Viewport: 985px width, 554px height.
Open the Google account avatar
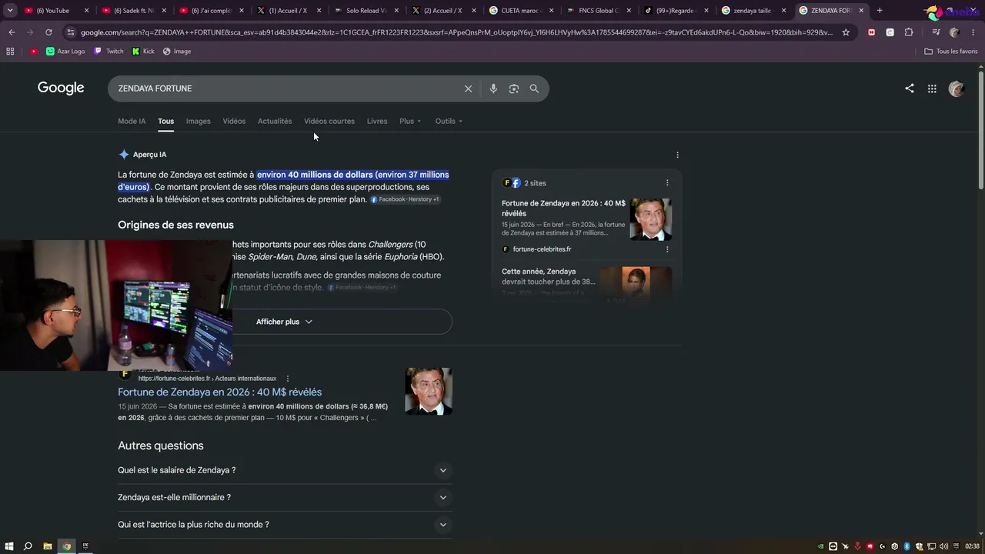957,88
